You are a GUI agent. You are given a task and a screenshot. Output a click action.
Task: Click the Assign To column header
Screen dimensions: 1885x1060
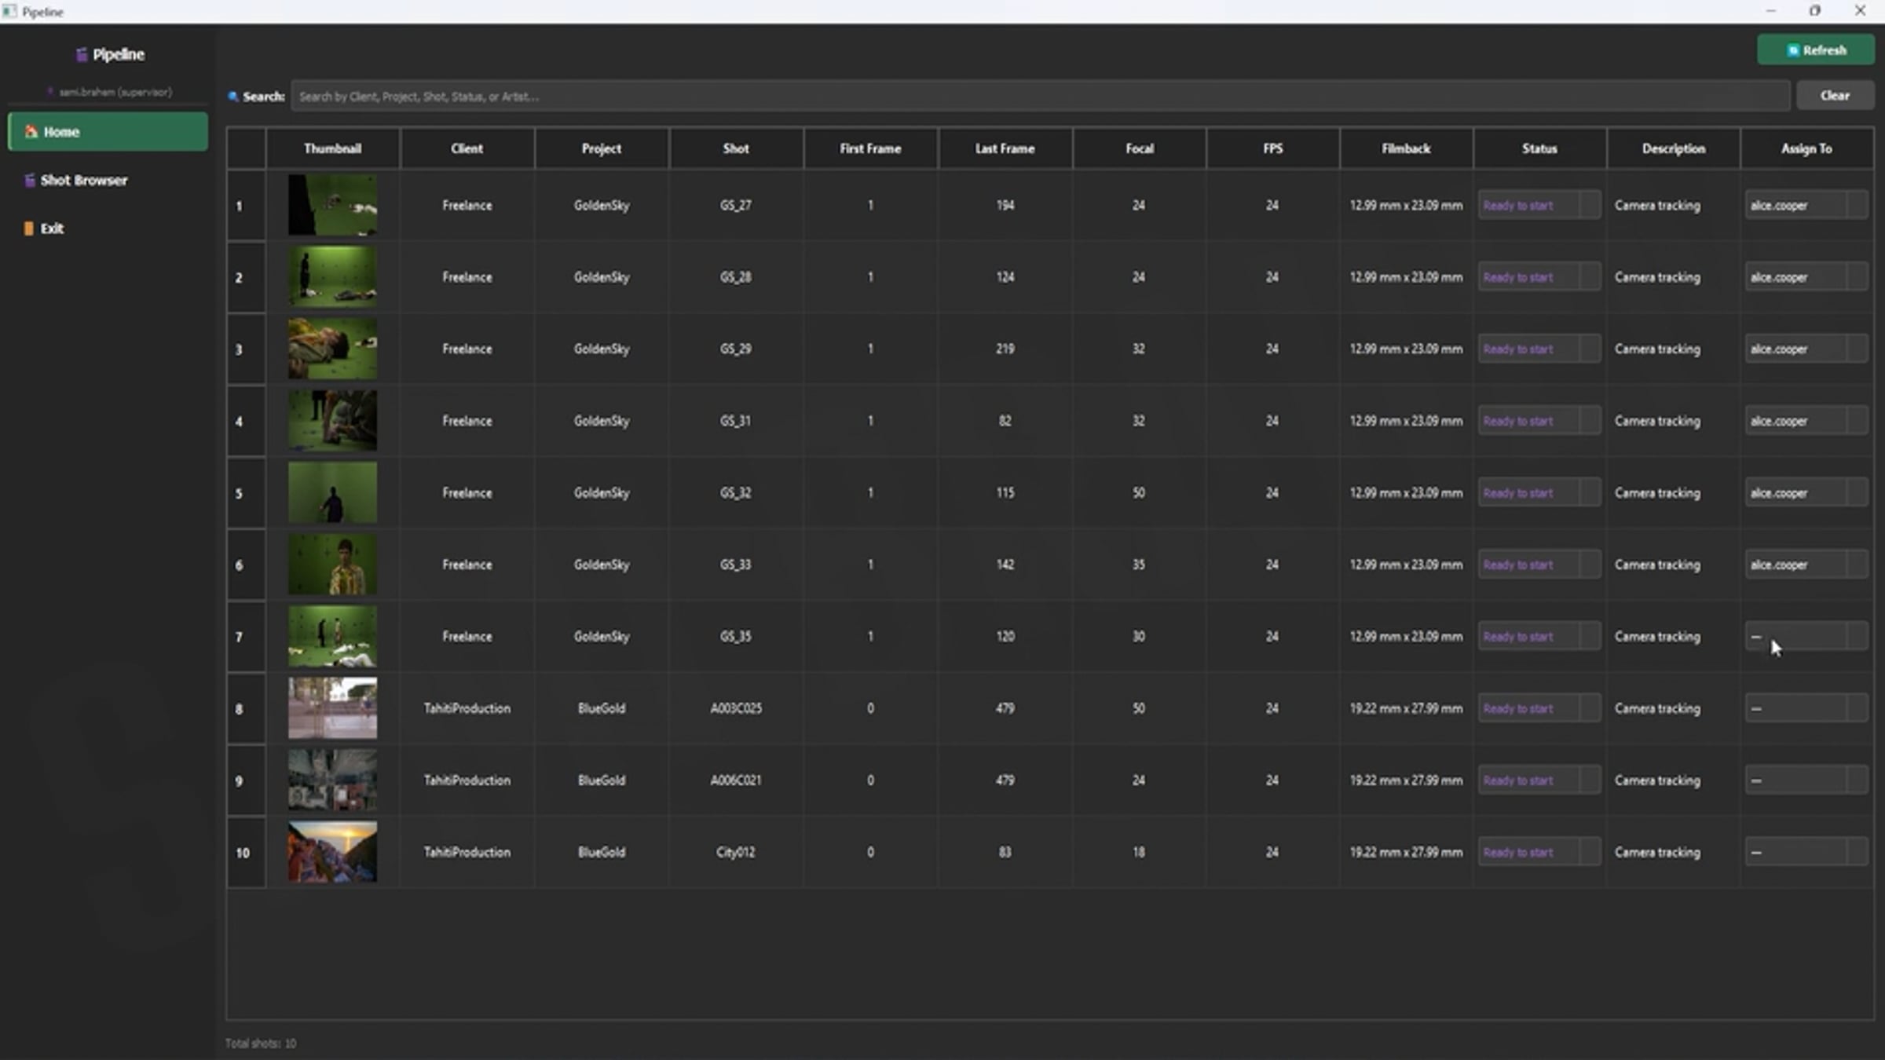click(1806, 148)
